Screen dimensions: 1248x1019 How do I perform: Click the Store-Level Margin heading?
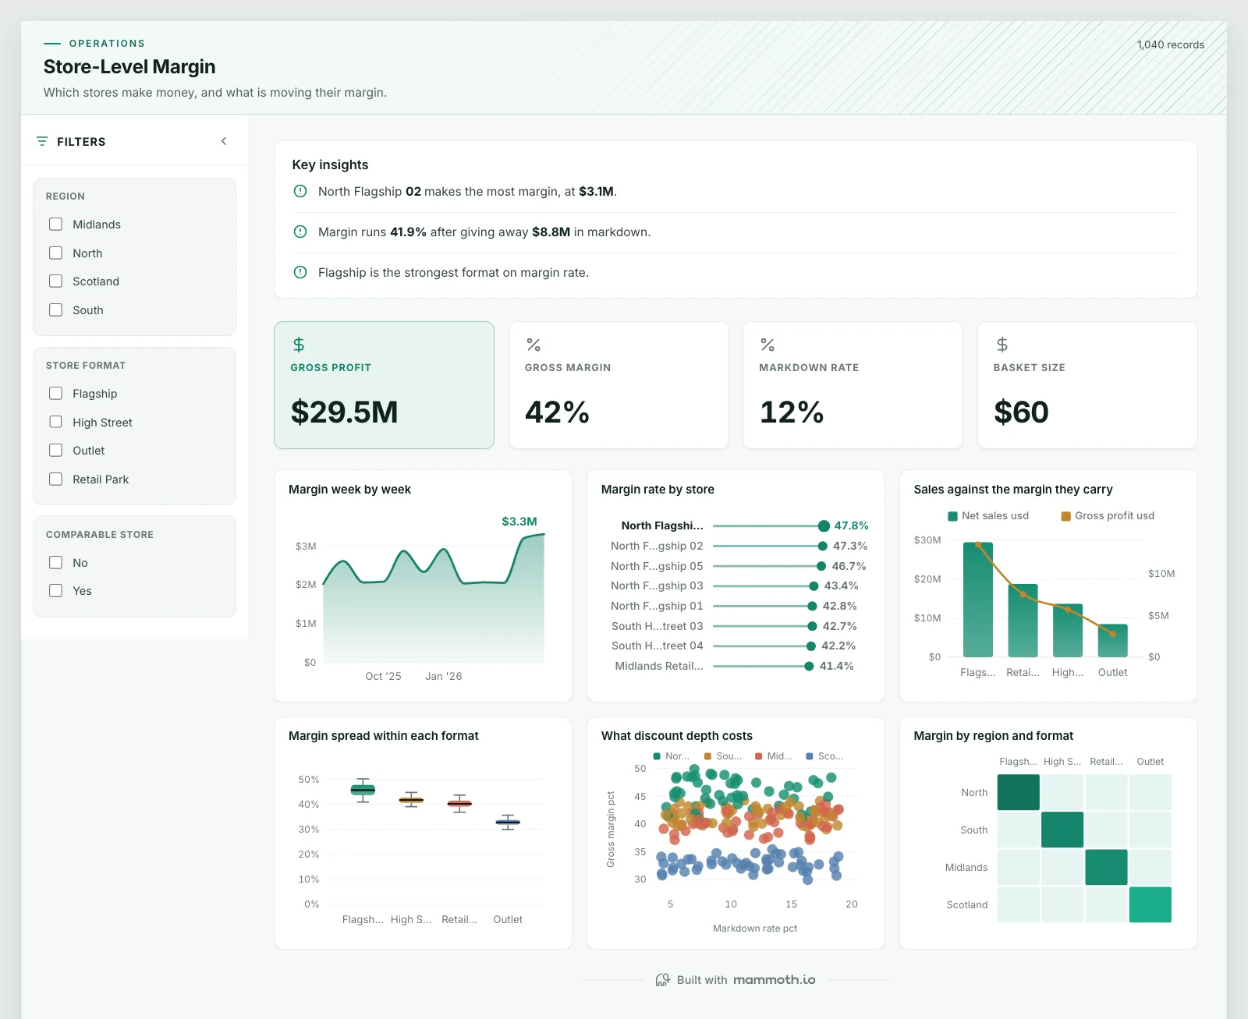click(x=129, y=67)
